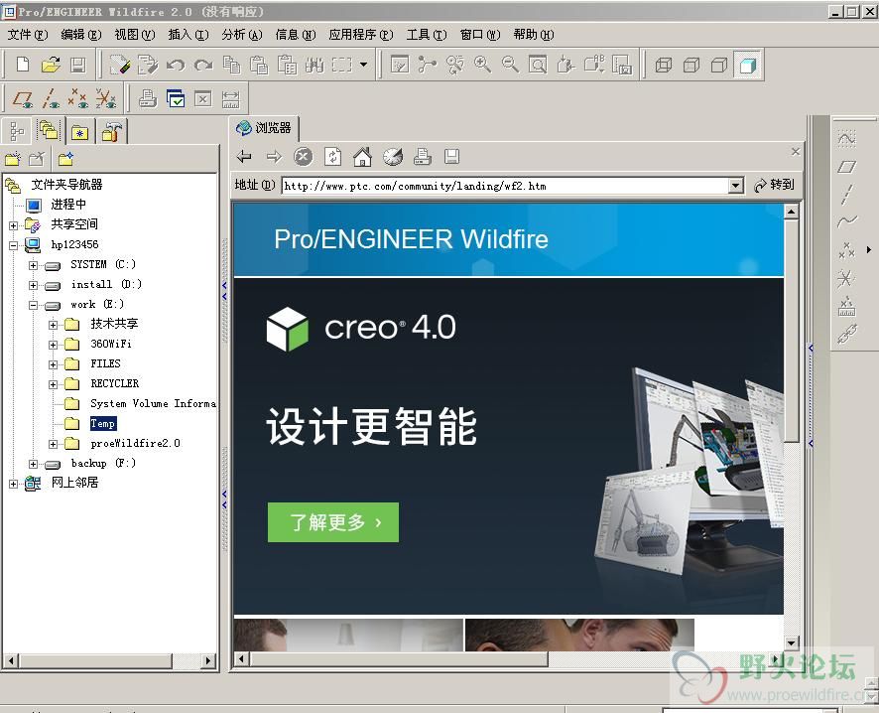This screenshot has height=713, width=879.
Task: Toggle datum point display icon
Action: point(78,98)
